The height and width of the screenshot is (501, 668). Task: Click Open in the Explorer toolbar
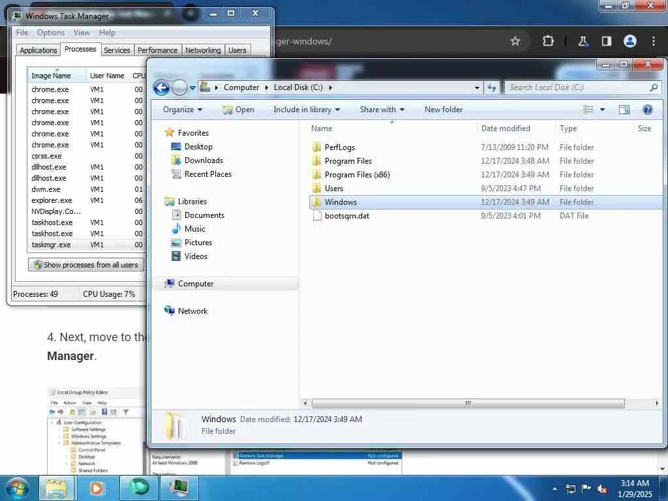238,110
